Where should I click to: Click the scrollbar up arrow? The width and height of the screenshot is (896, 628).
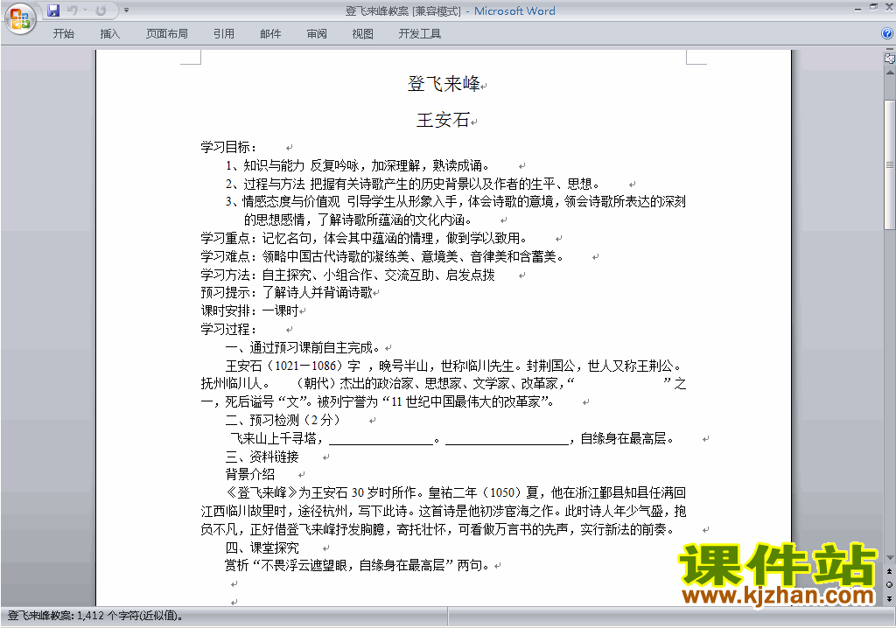890,73
